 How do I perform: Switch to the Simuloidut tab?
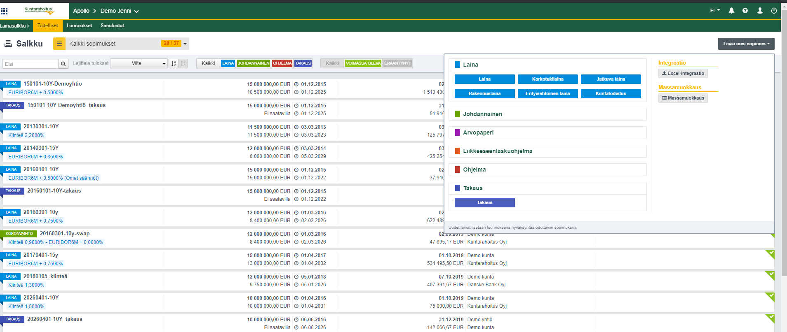click(113, 26)
